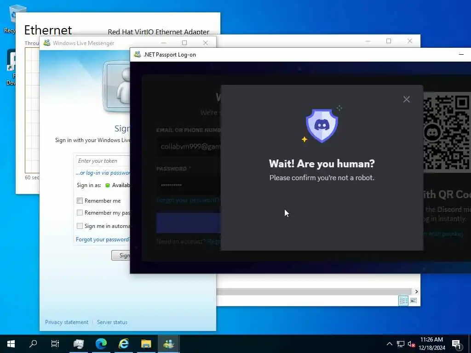Close the 'Are you human' Discord dialog
This screenshot has width=471, height=353.
[406, 99]
